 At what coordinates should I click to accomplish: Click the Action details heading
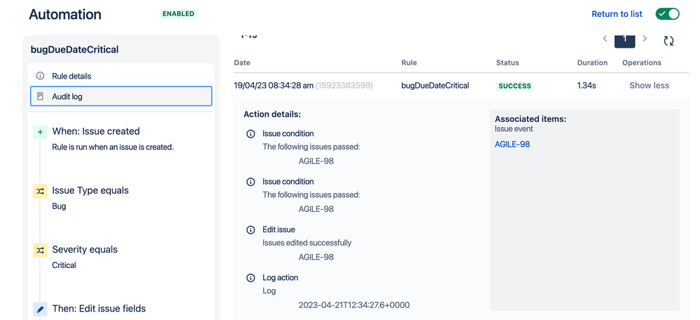[272, 114]
